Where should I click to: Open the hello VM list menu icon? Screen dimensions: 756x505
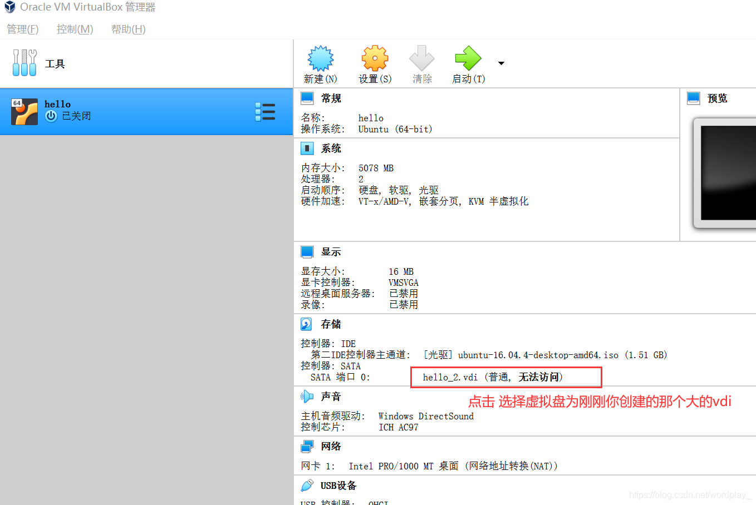(265, 112)
